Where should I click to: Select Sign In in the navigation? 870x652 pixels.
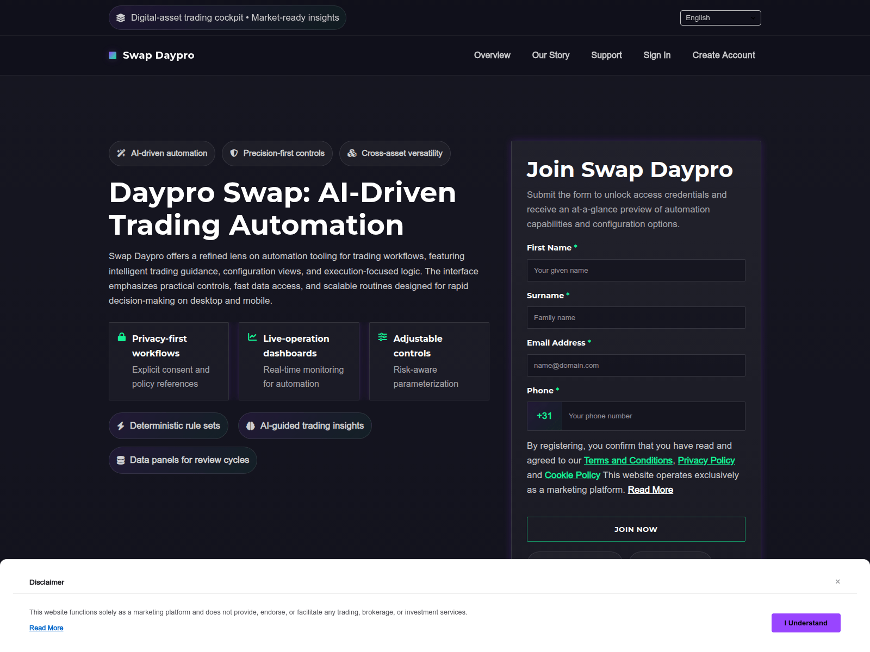coord(657,55)
